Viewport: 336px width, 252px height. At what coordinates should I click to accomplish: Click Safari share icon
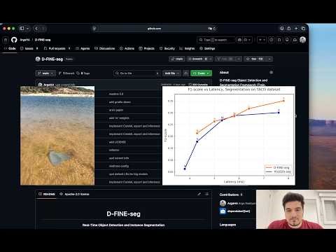pyautogui.click(x=289, y=29)
